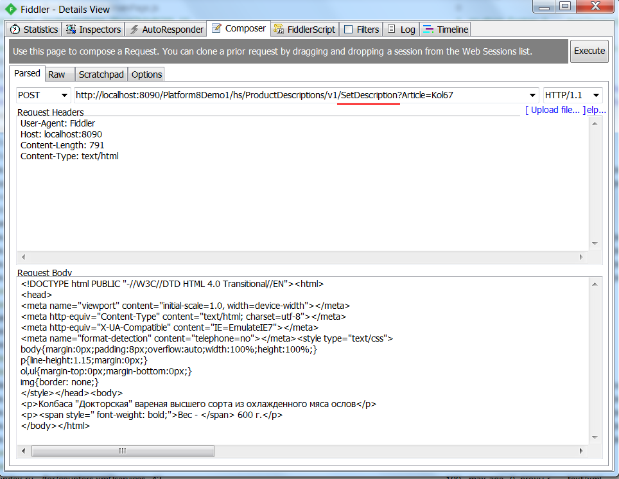Switch to the Options tab
The height and width of the screenshot is (479, 619).
(x=146, y=74)
